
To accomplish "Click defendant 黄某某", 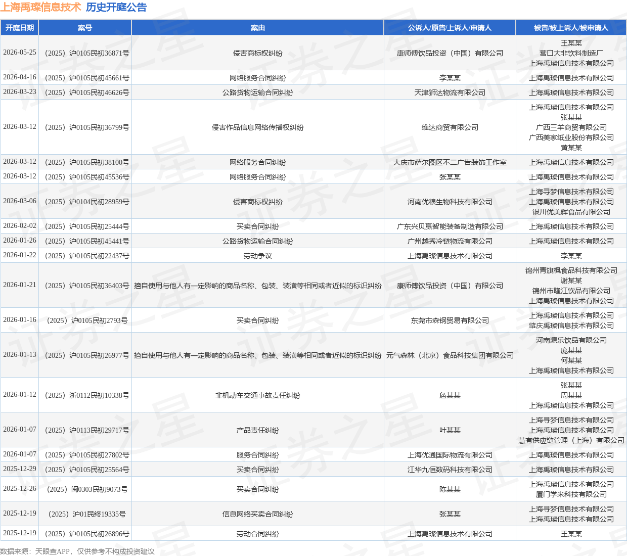I will (571, 148).
